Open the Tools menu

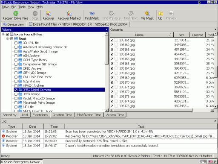pyautogui.click(x=22, y=7)
